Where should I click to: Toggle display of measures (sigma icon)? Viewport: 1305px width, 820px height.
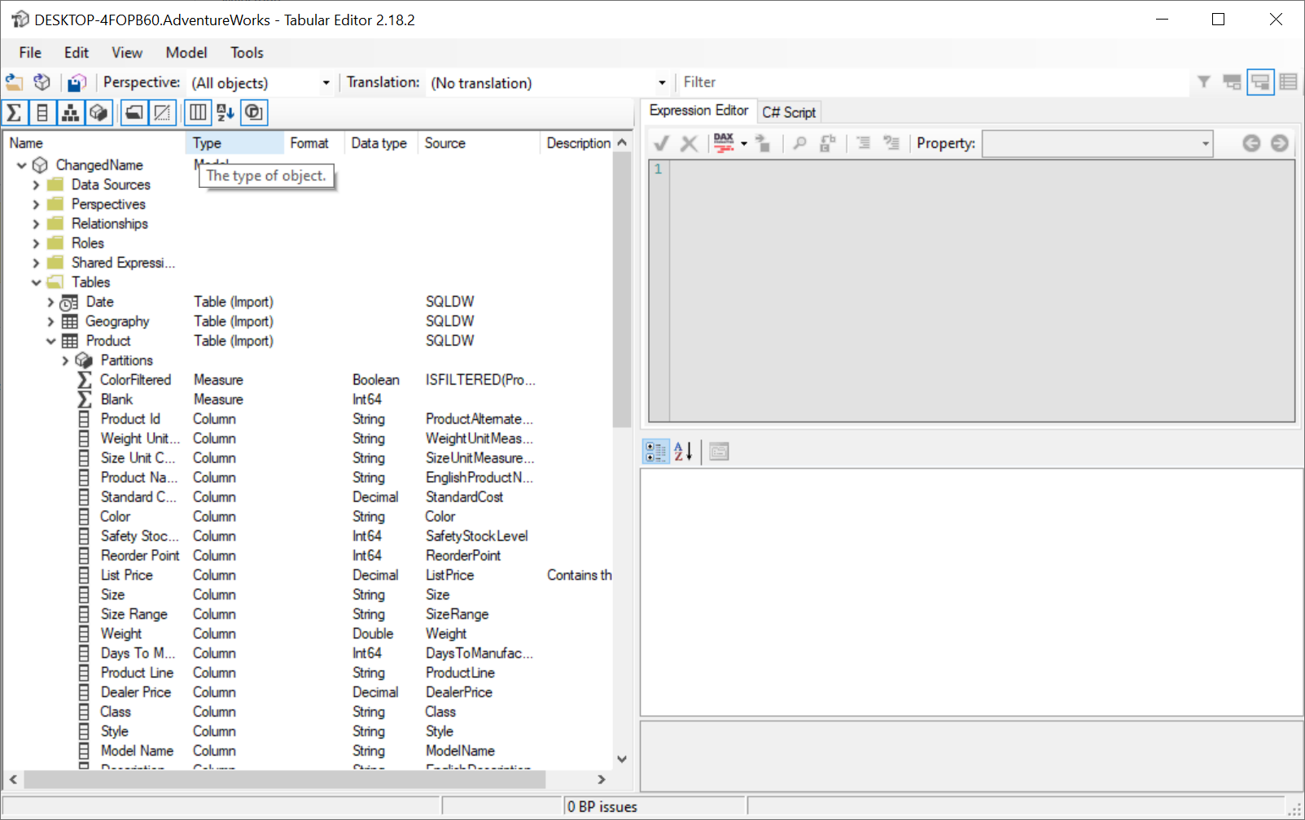13,112
